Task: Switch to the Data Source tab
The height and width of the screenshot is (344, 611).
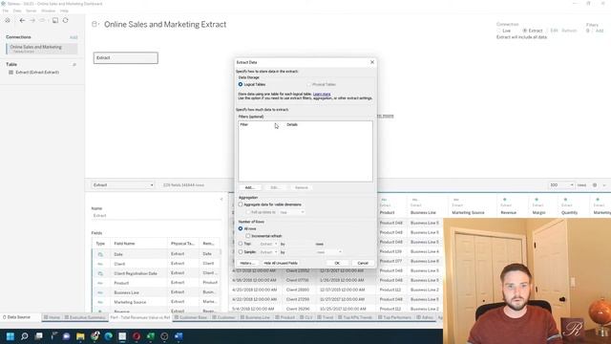Action: pyautogui.click(x=16, y=317)
